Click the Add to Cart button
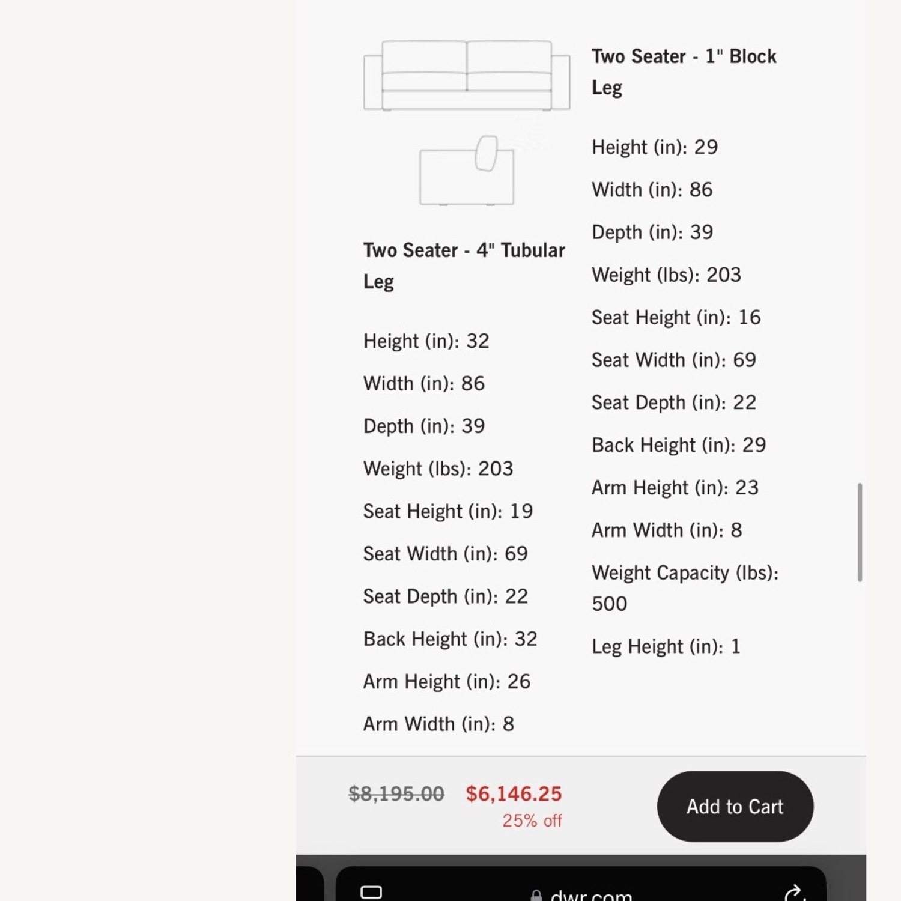The height and width of the screenshot is (901, 901). point(735,806)
